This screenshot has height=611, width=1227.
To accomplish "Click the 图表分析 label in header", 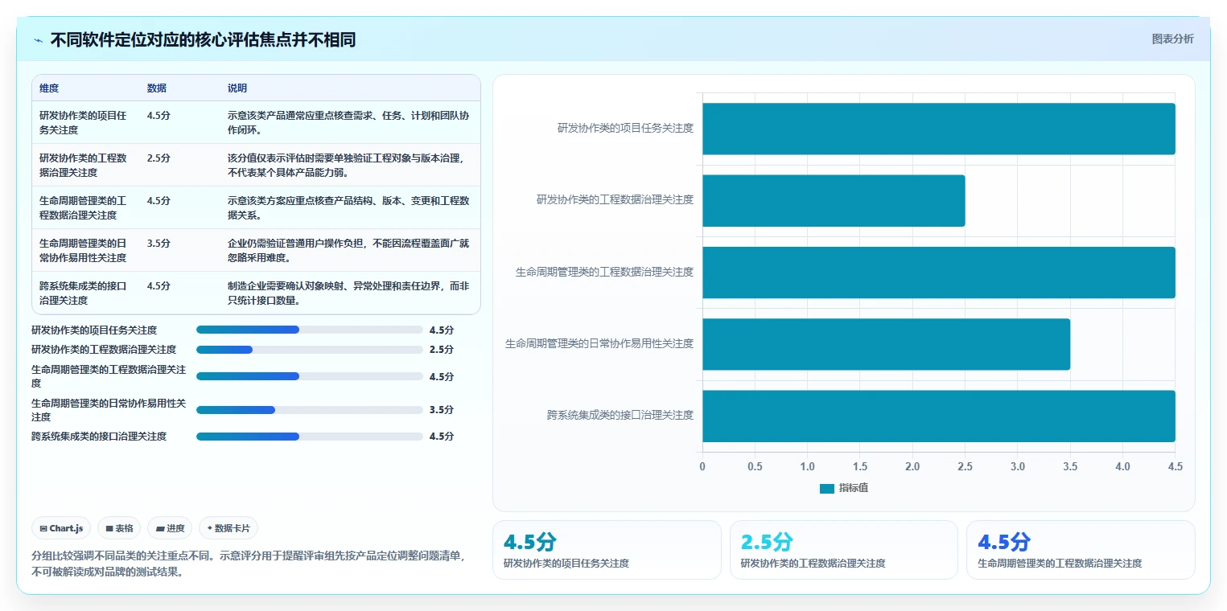I will (x=1172, y=39).
